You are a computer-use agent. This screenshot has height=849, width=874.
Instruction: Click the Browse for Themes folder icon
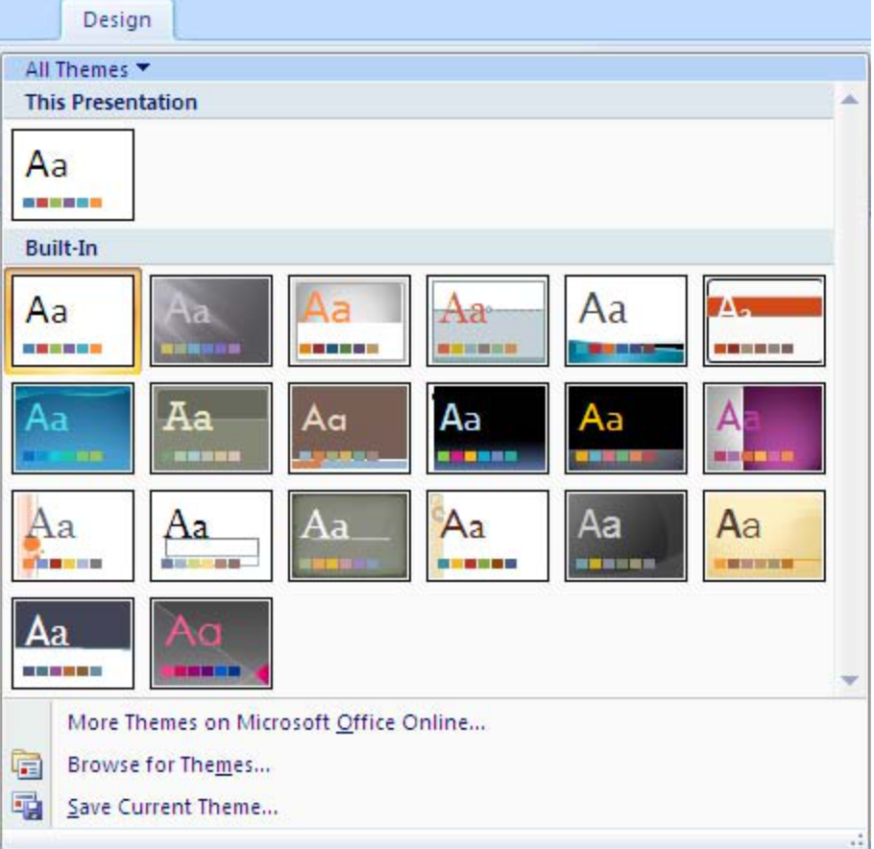[27, 764]
